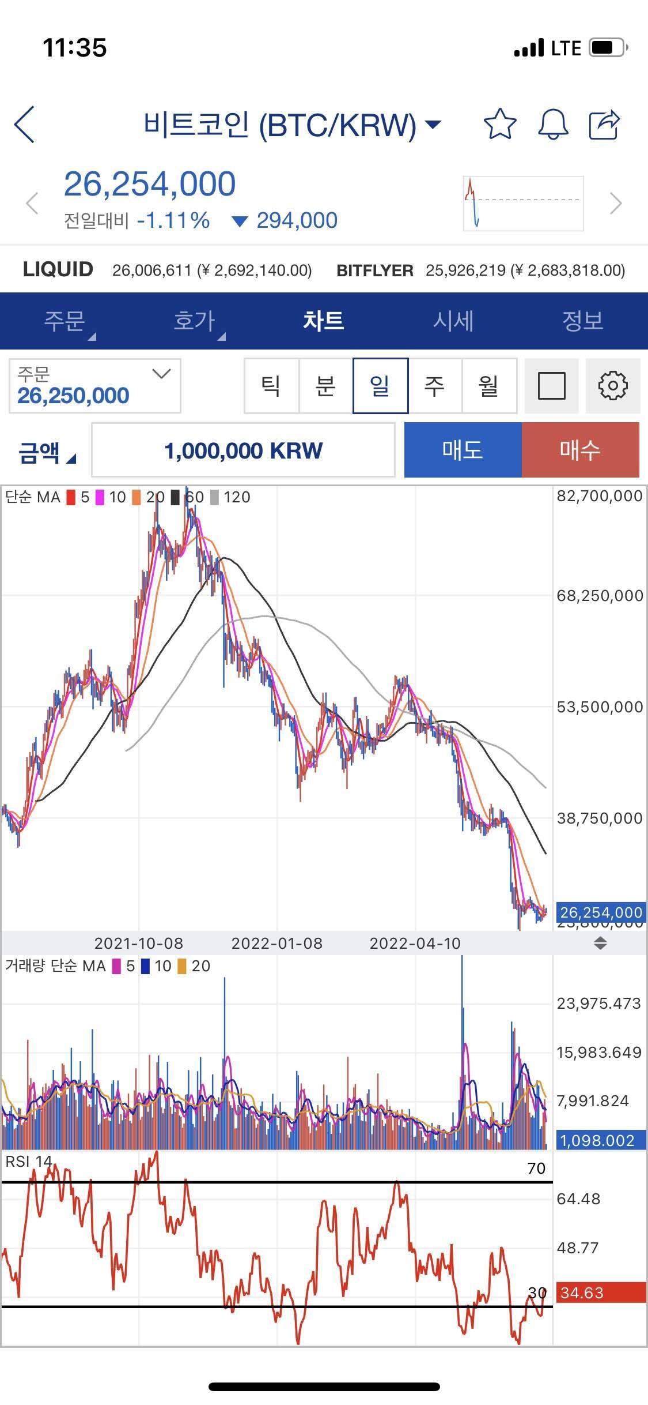Go to next coin with right chevron
The image size is (648, 1405).
pos(616,204)
